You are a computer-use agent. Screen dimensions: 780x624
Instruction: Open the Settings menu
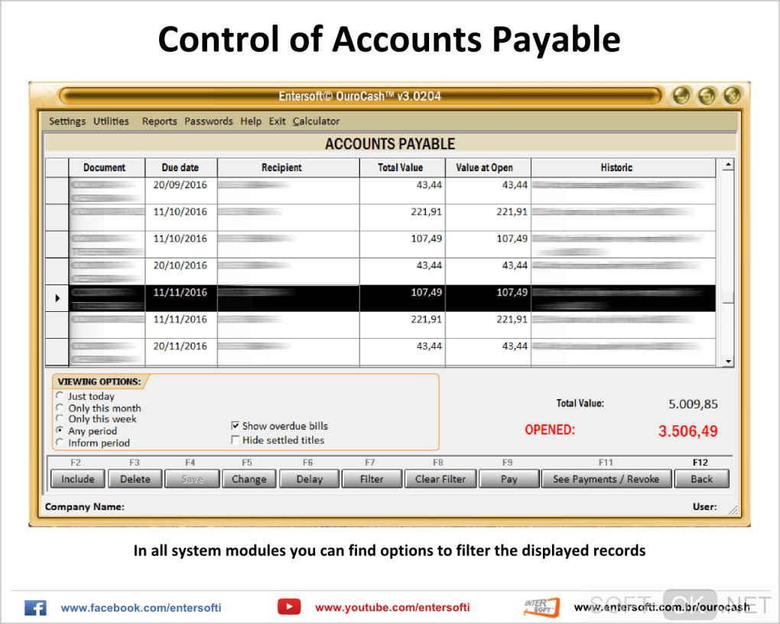tap(67, 121)
